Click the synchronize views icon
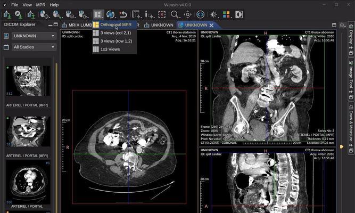Viewport: 355px width, 213px height. tap(111, 14)
